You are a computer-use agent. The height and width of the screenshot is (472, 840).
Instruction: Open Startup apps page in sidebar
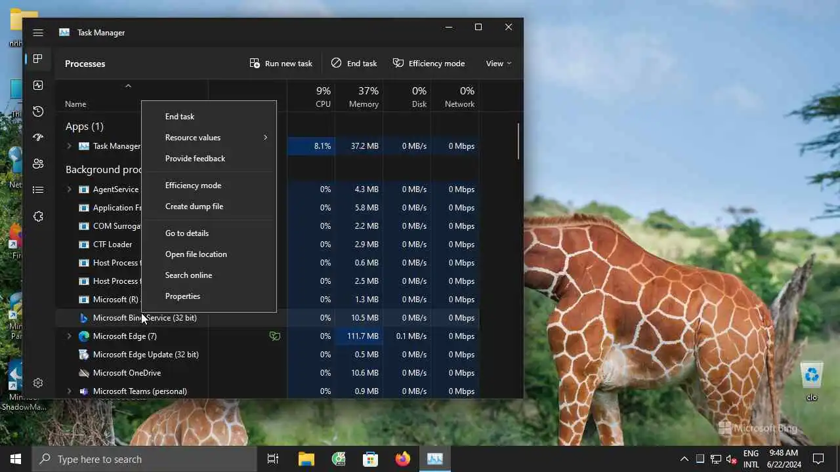[38, 138]
